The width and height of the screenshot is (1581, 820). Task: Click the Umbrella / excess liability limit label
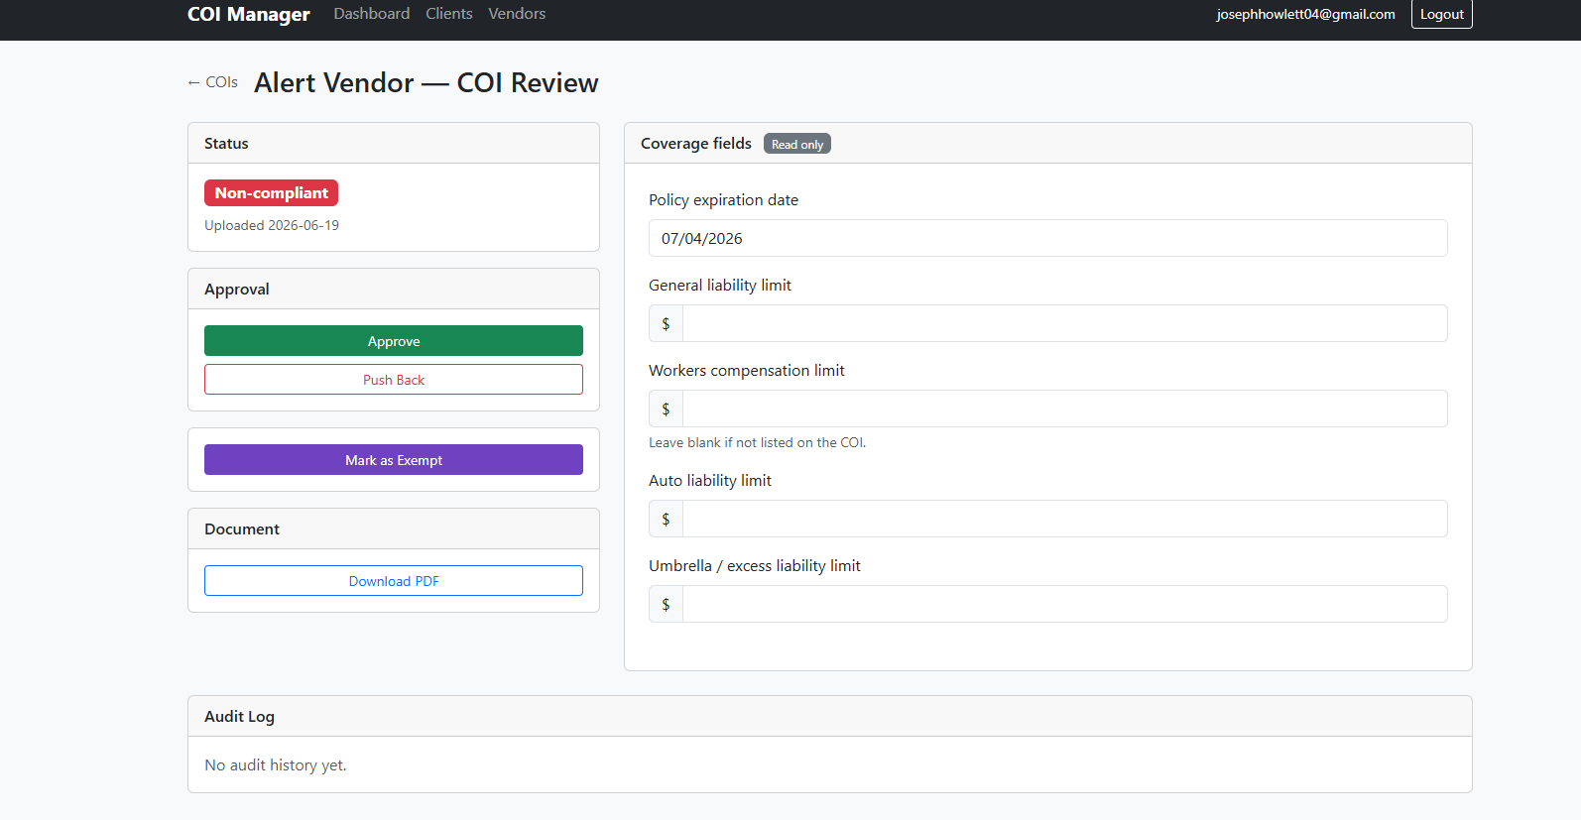click(x=755, y=565)
